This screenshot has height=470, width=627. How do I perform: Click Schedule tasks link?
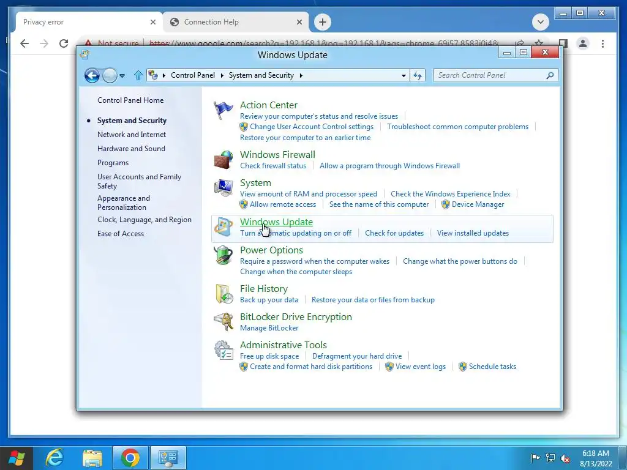(492, 367)
